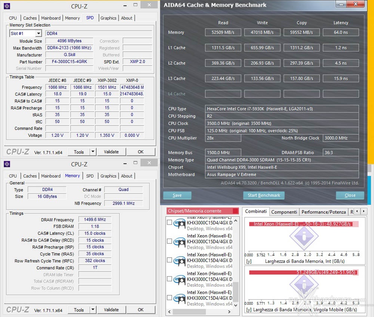The image size is (374, 317).
Task: Open the Slot #1 memory slot dropdown
Action: tap(39, 33)
